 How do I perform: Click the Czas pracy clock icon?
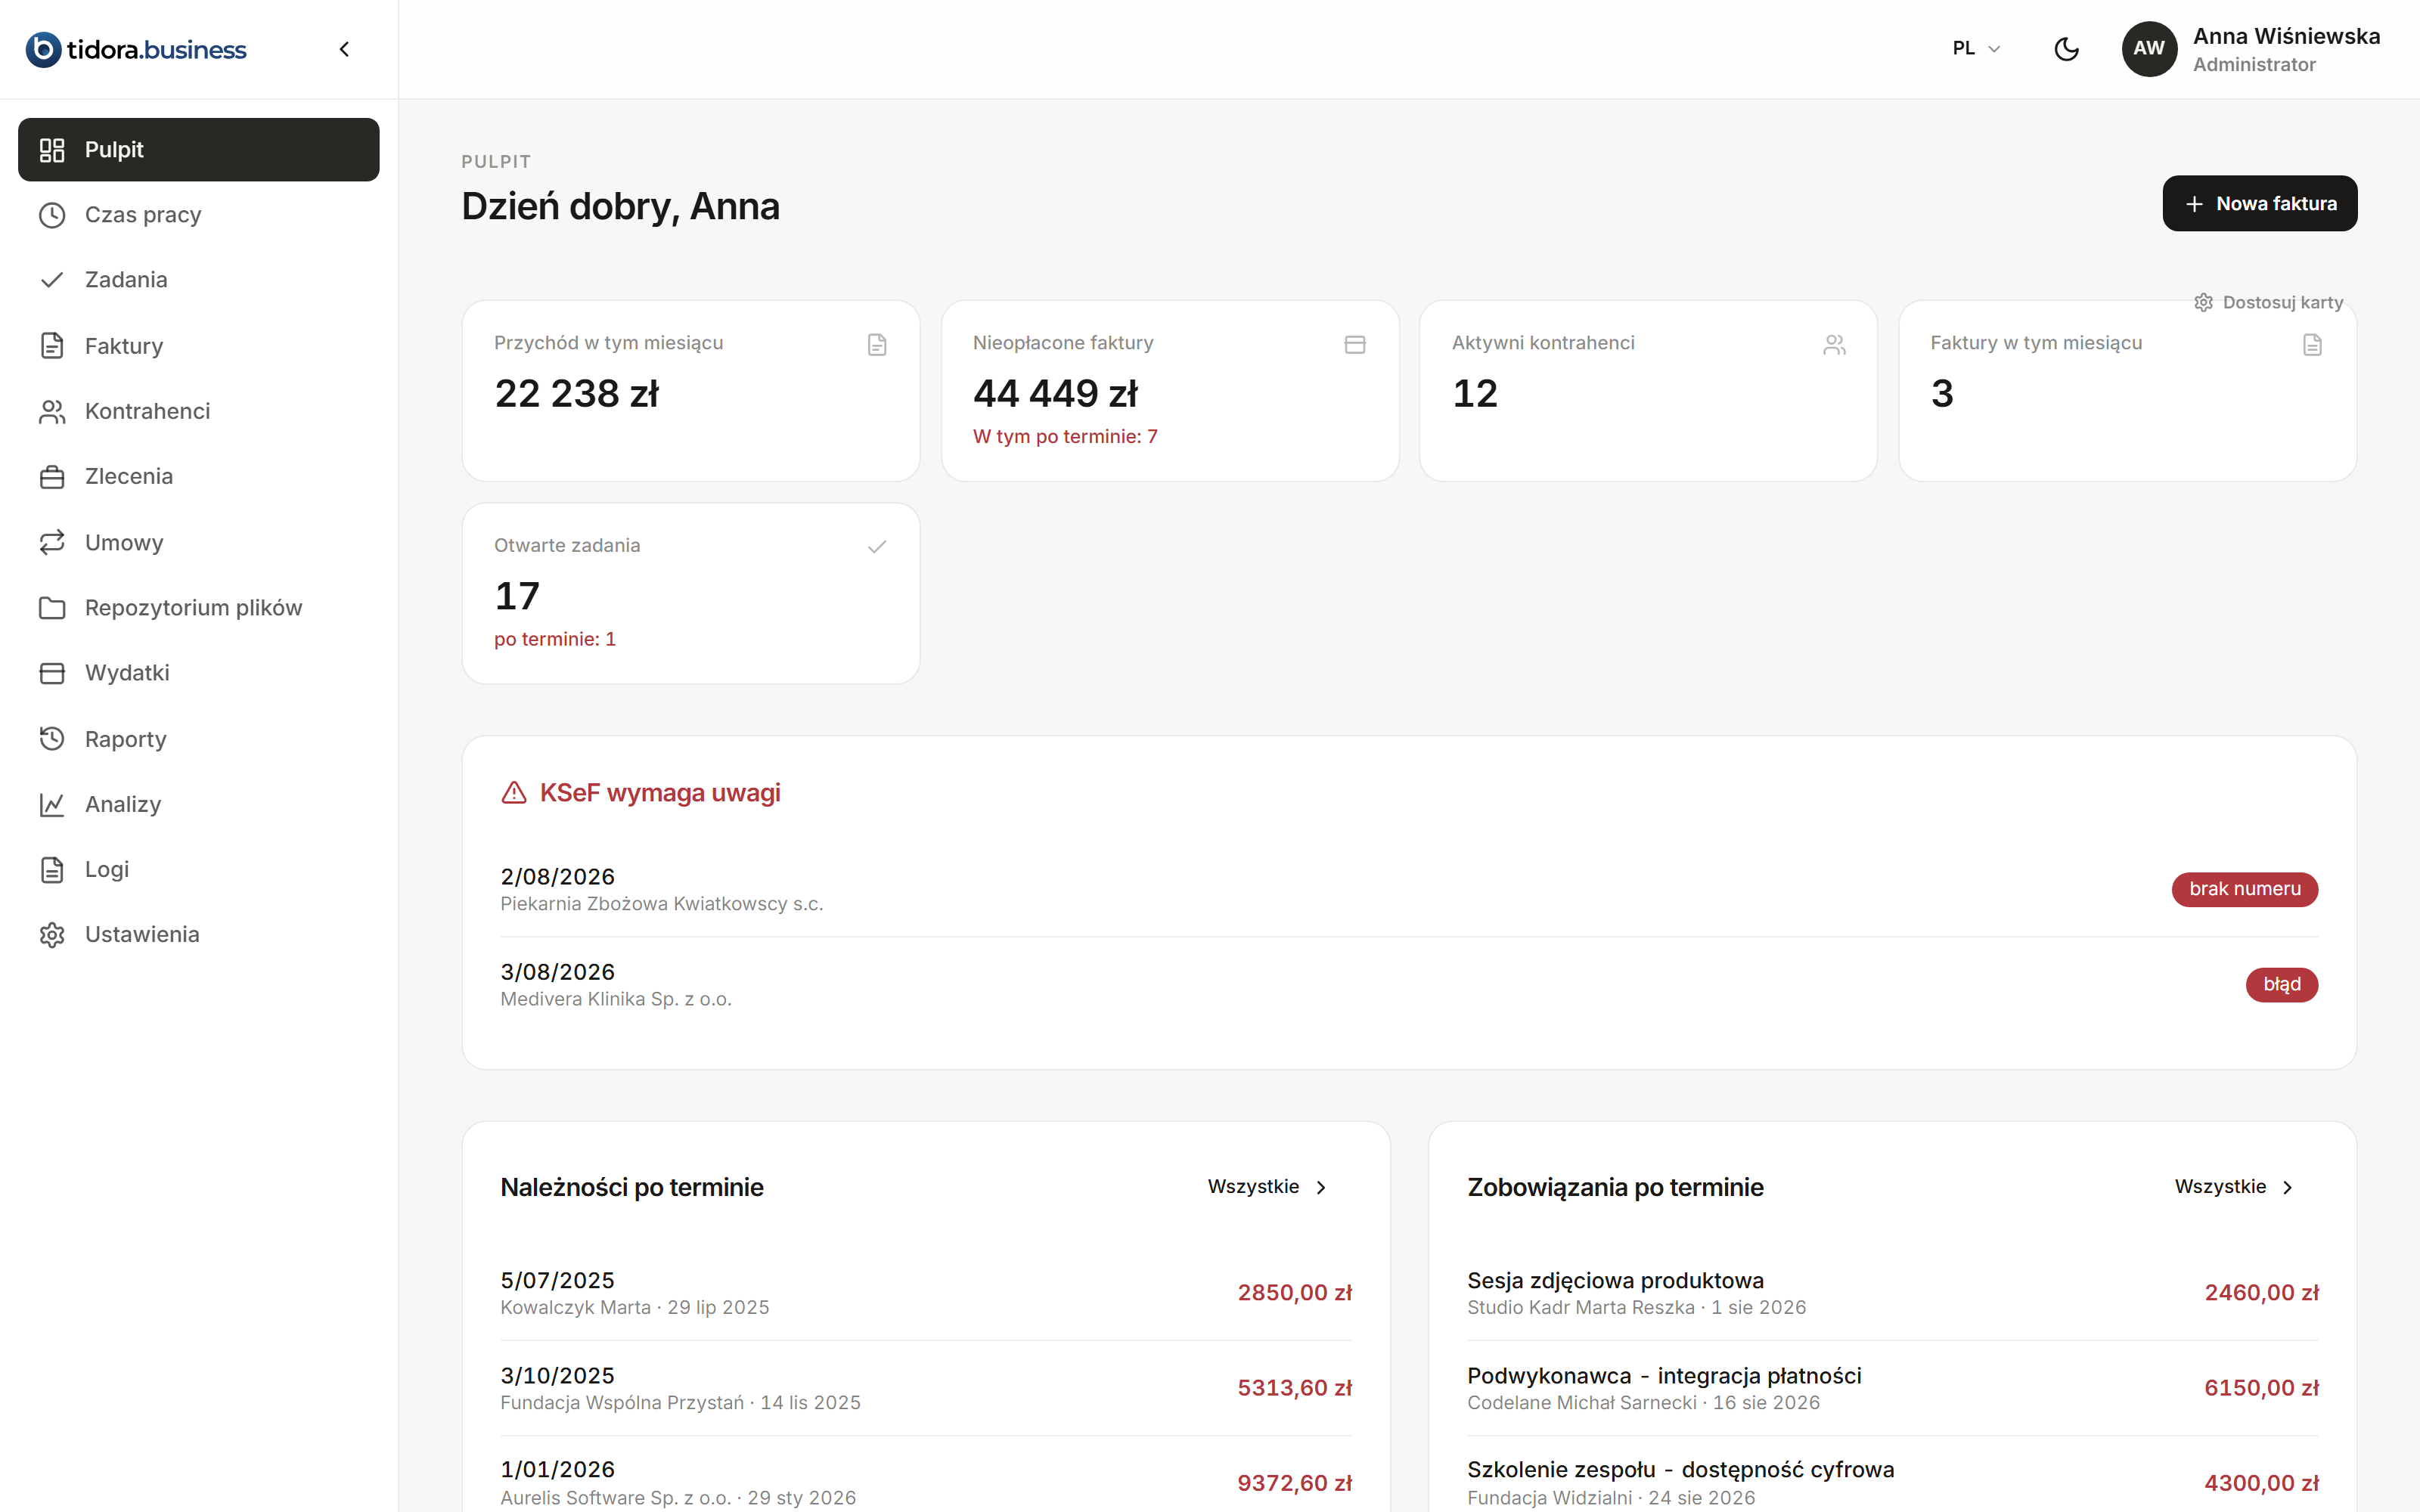52,215
